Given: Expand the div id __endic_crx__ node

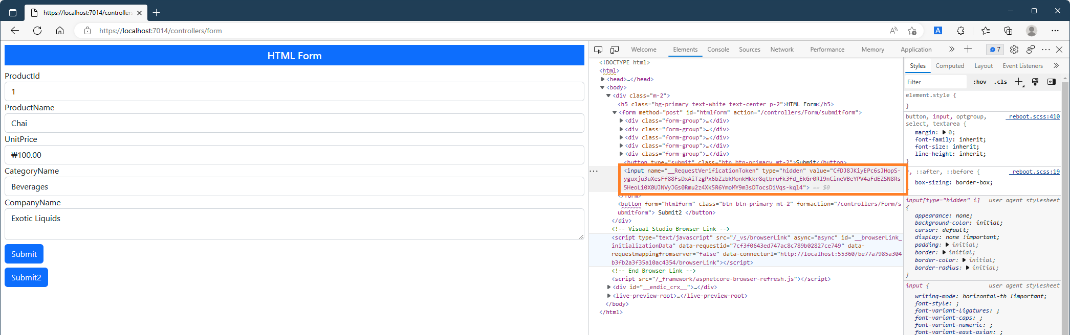Looking at the screenshot, I should (x=609, y=287).
